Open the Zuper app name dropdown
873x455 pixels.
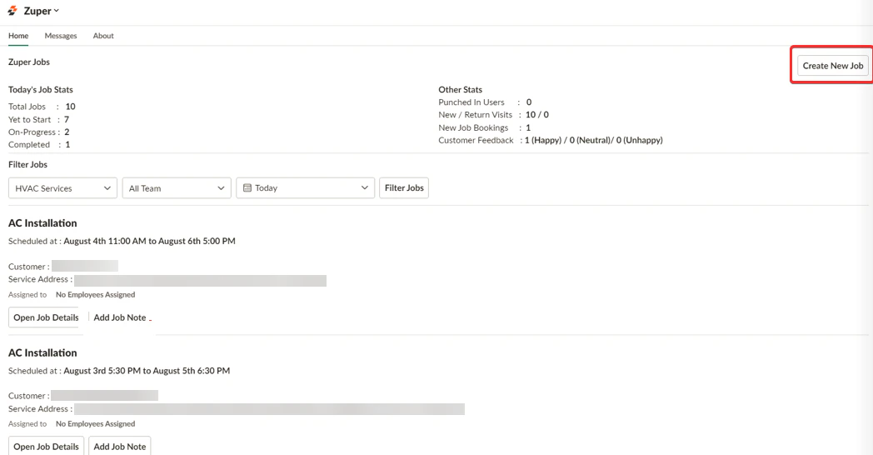tap(41, 11)
